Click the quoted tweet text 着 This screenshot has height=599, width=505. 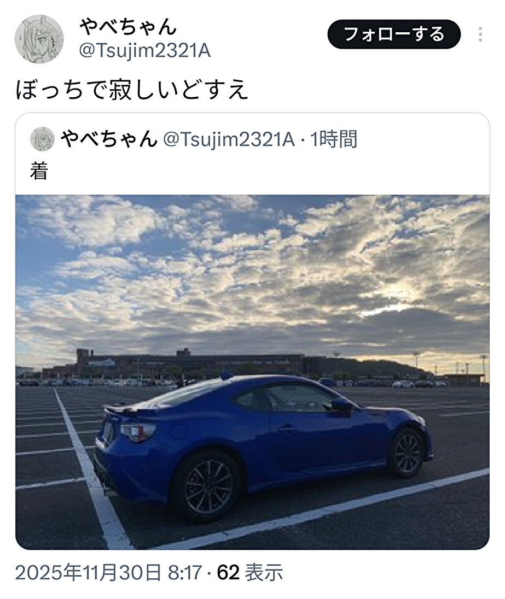[x=39, y=171]
